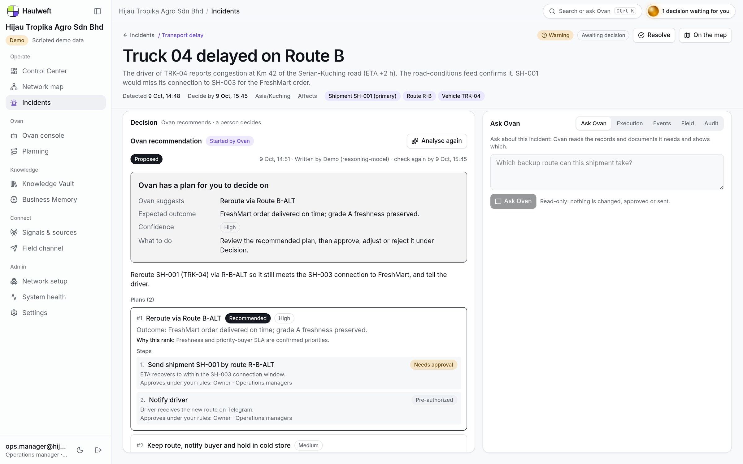Open Settings from sidebar
This screenshot has height=464, width=743.
click(x=56, y=313)
